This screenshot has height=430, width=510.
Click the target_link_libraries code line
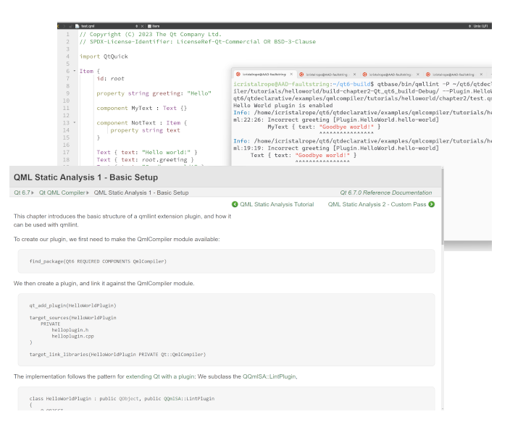118,354
